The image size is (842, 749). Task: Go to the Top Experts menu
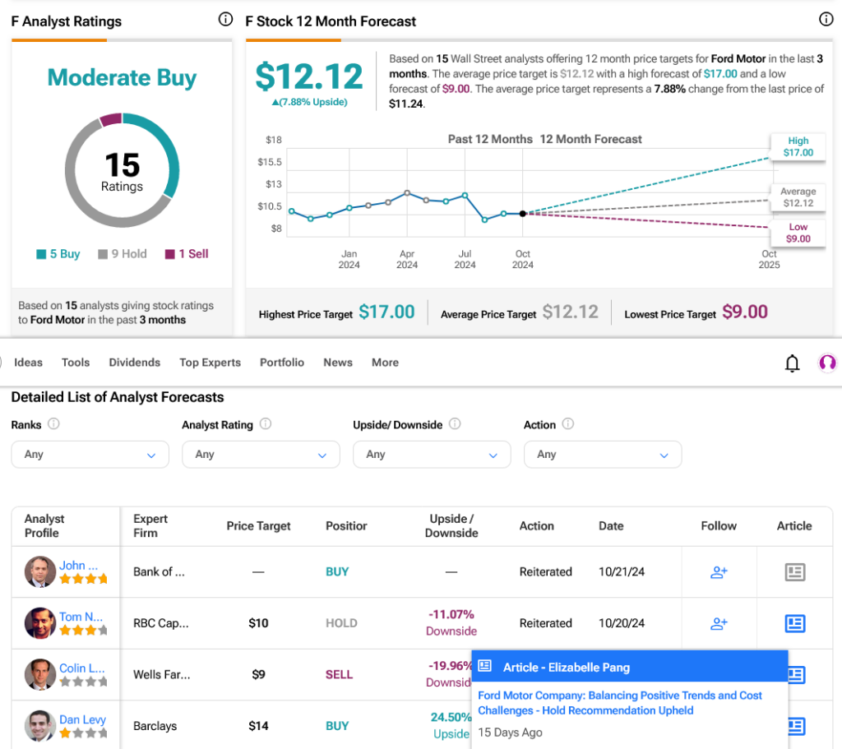coord(210,363)
